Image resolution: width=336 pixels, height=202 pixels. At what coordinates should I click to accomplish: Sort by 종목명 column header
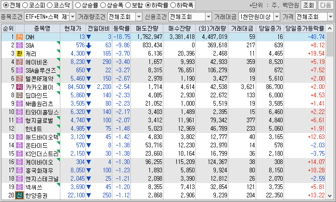coord(42,28)
